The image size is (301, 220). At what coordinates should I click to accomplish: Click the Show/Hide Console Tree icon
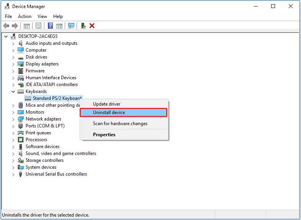(26, 26)
